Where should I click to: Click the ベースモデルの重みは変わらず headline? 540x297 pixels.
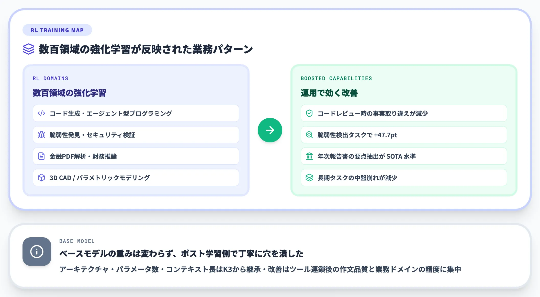[181, 253]
